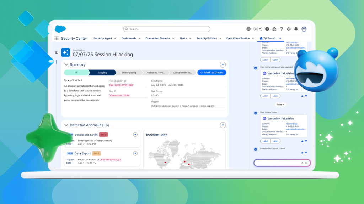Click the send arrow in agent chat
This screenshot has width=364, height=204.
307,163
